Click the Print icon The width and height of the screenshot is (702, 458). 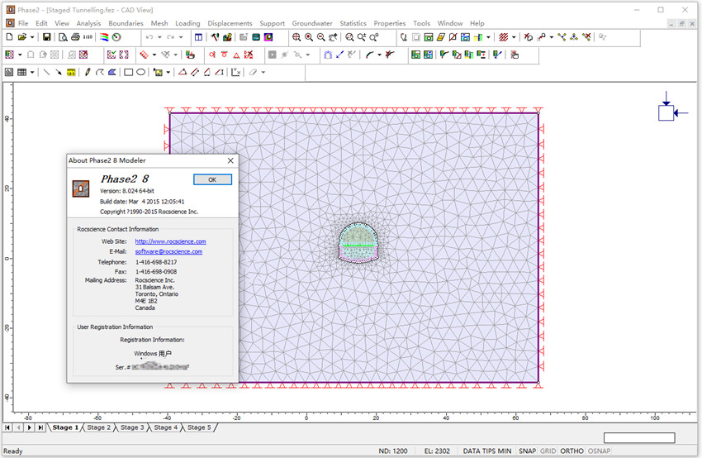(x=75, y=37)
